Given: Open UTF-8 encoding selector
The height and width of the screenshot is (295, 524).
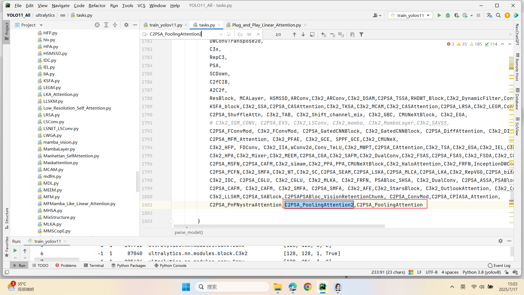Looking at the screenshot, I should coord(431,272).
